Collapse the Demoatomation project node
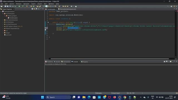Screen dimensions: 178x100 pos(1,11)
